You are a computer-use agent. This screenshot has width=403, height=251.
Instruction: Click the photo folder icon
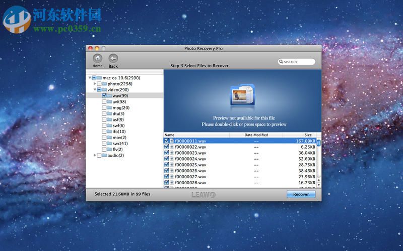pos(104,84)
